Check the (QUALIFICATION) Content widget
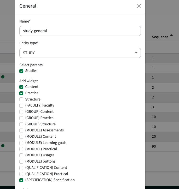Screen dimensions: 179x189 point(21,168)
